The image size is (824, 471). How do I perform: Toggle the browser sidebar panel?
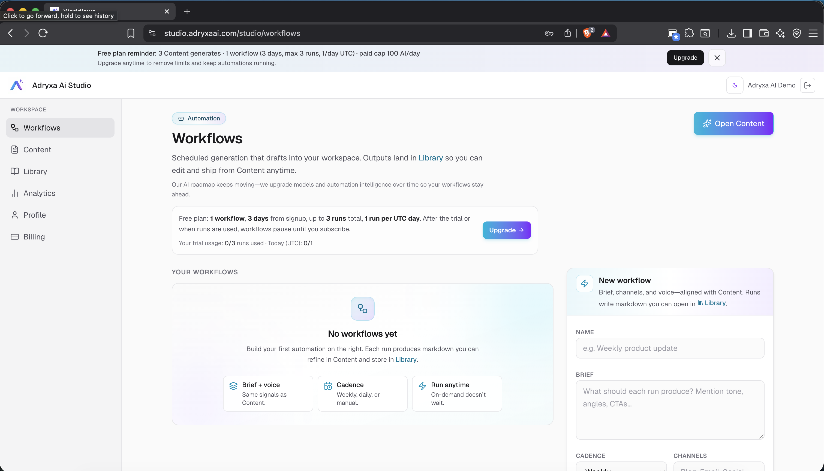tap(748, 33)
